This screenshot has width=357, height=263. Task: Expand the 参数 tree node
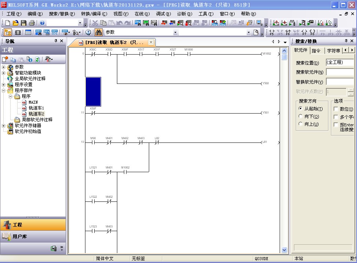pyautogui.click(x=4, y=67)
